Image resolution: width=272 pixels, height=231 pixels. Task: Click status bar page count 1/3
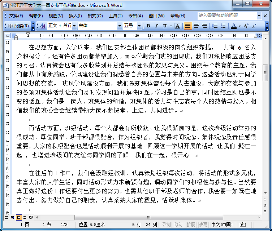tap(64, 225)
